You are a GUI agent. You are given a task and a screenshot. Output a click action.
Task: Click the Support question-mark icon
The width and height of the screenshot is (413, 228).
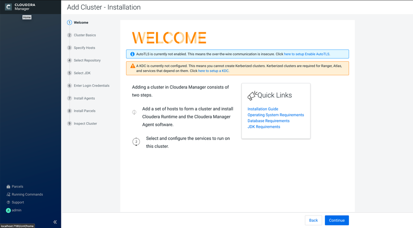(x=8, y=202)
